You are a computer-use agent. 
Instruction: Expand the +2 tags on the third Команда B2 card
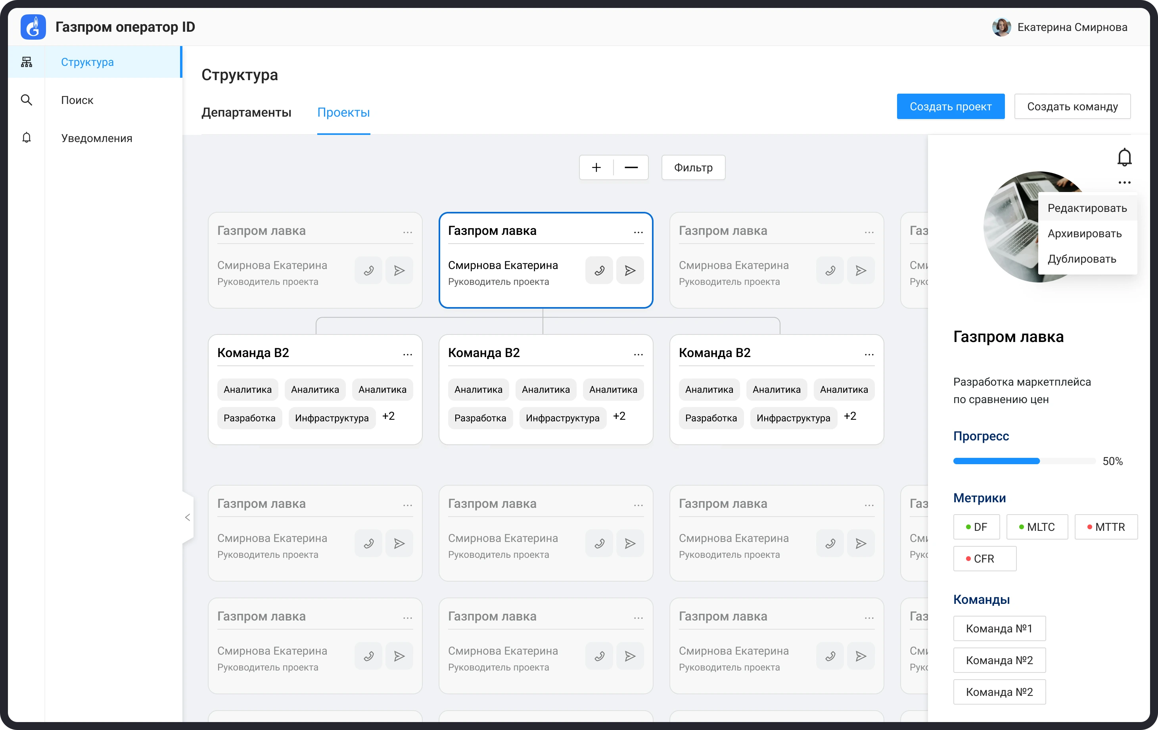[850, 416]
